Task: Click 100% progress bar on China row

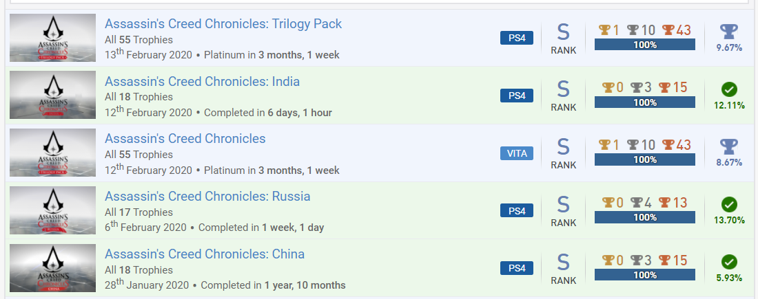Action: pos(645,275)
